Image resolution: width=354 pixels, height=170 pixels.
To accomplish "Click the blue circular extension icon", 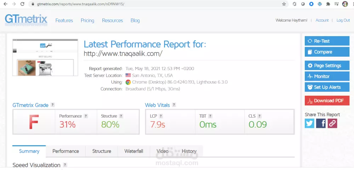I will (311, 4).
